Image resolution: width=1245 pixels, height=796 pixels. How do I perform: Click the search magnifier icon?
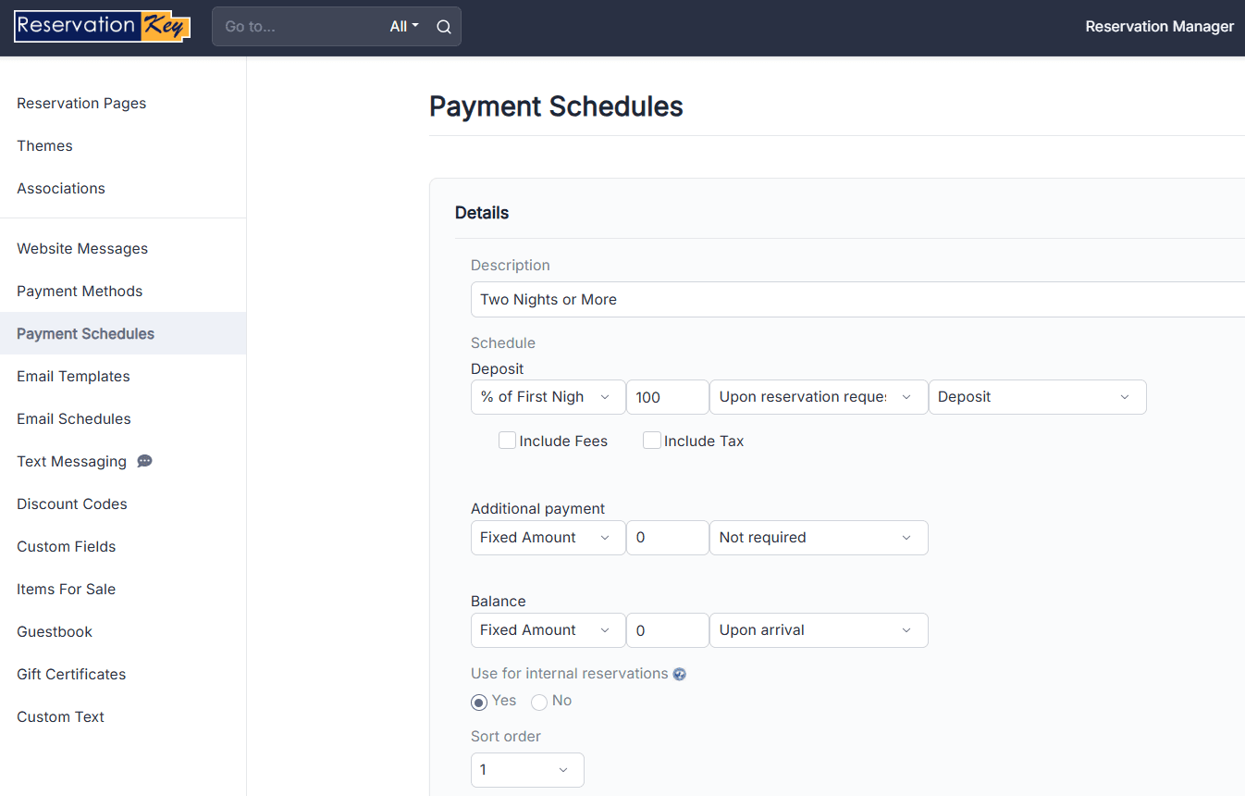[443, 26]
